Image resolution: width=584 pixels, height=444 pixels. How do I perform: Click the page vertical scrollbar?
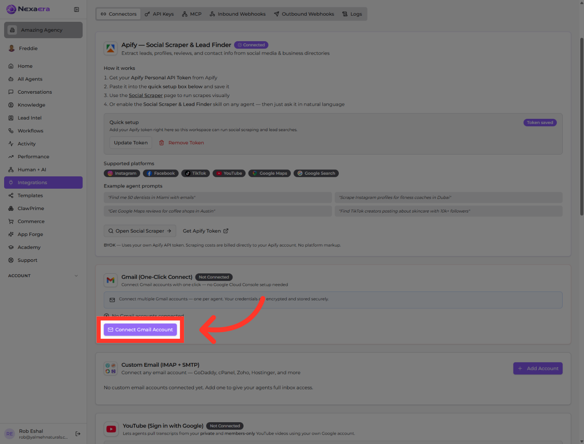point(582,127)
